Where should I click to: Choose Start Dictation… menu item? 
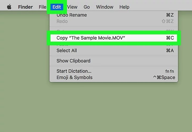click(74, 71)
